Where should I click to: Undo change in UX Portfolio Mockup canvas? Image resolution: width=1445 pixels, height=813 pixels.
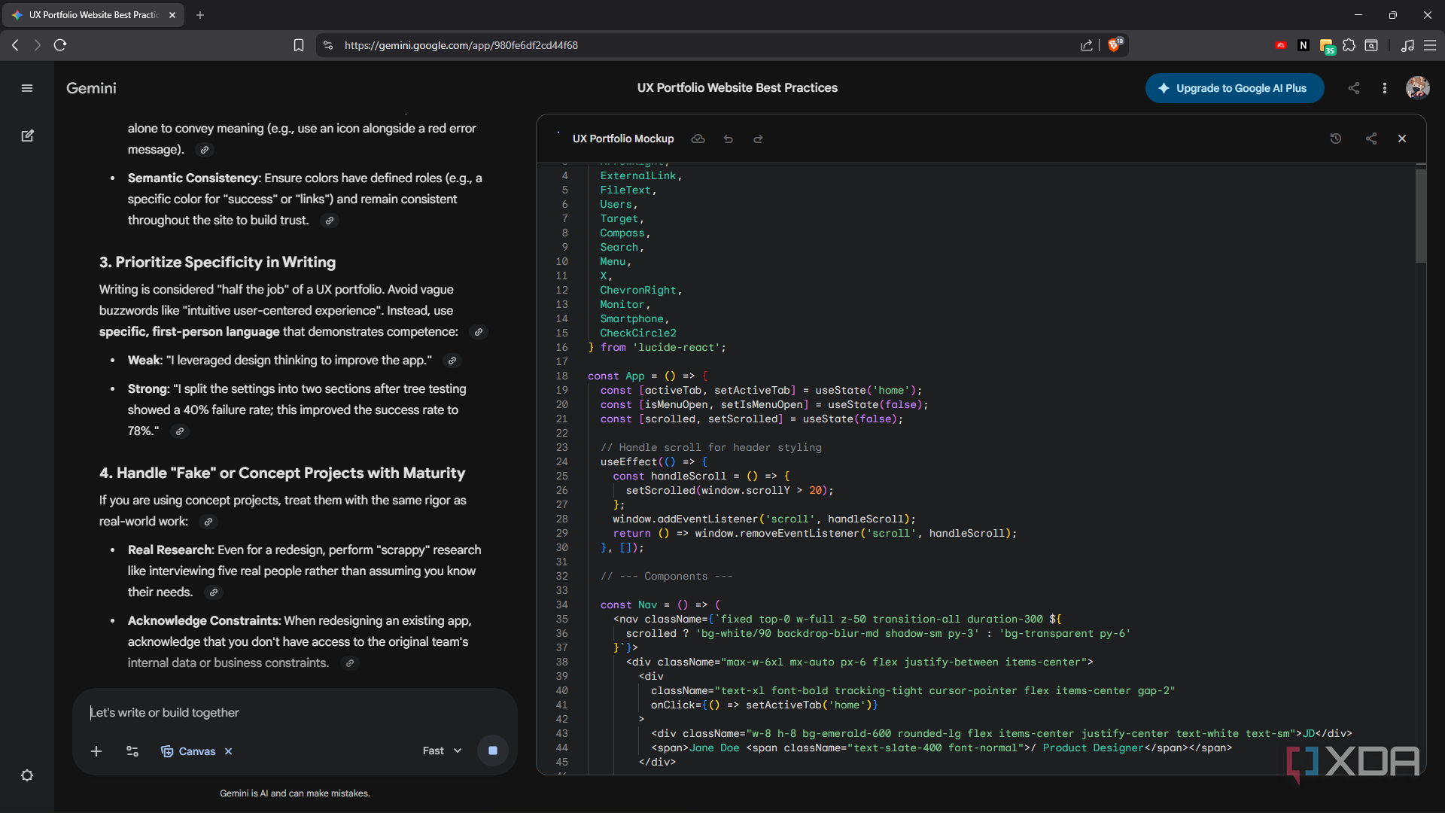pyautogui.click(x=728, y=139)
